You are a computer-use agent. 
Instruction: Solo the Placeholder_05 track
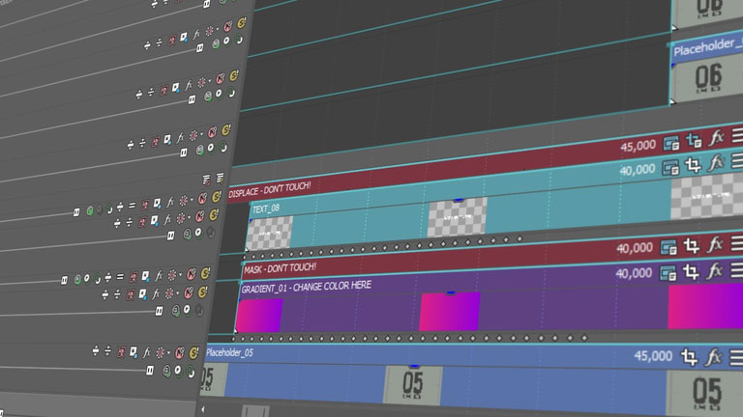[193, 352]
